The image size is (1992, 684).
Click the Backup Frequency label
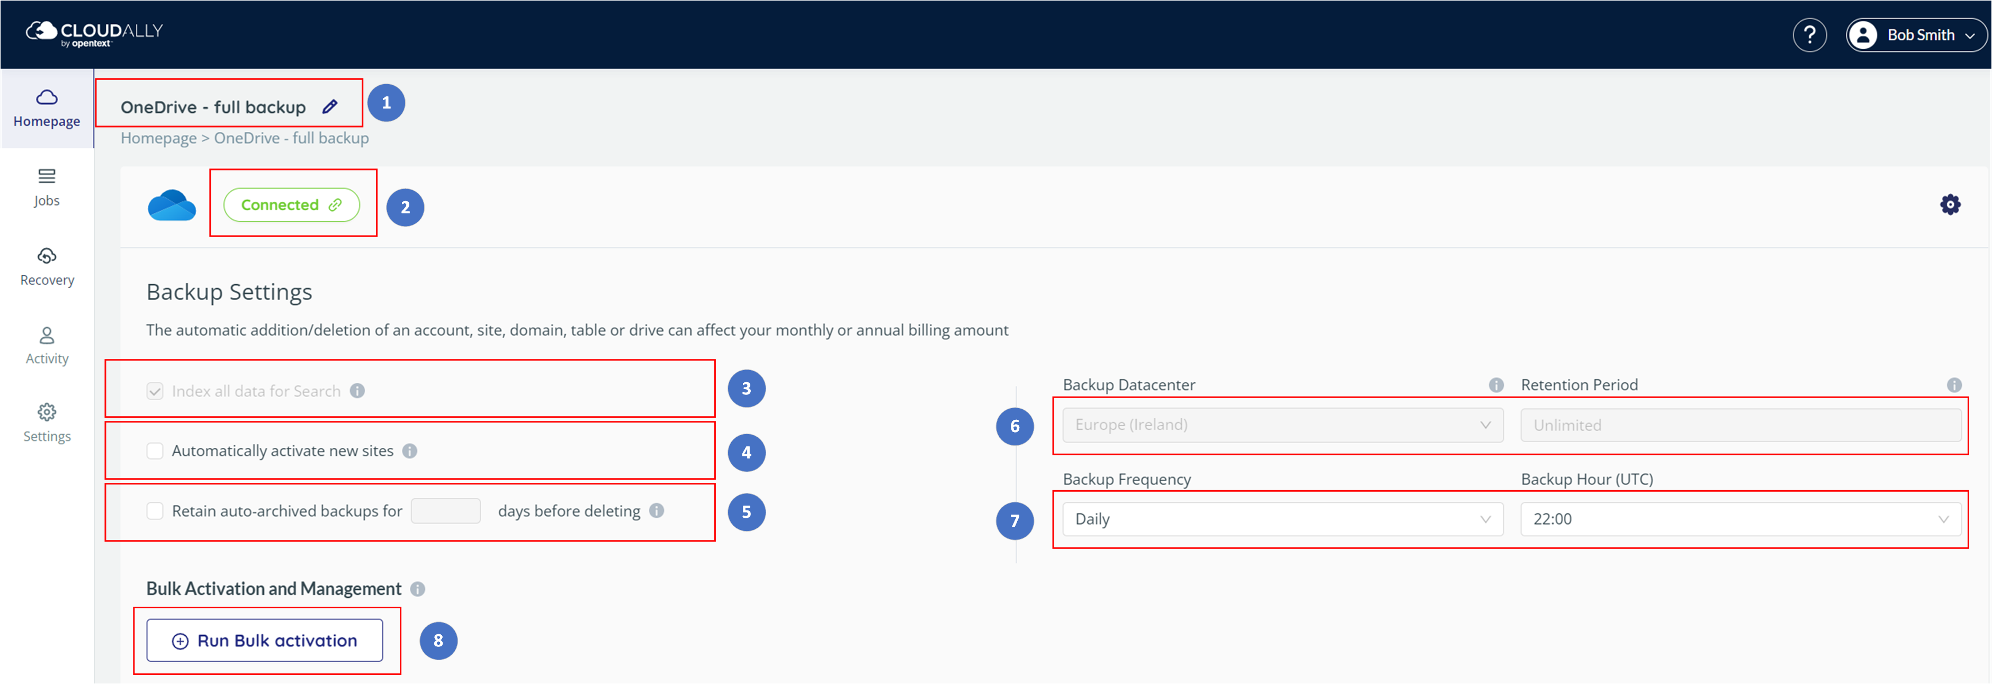[x=1127, y=479]
